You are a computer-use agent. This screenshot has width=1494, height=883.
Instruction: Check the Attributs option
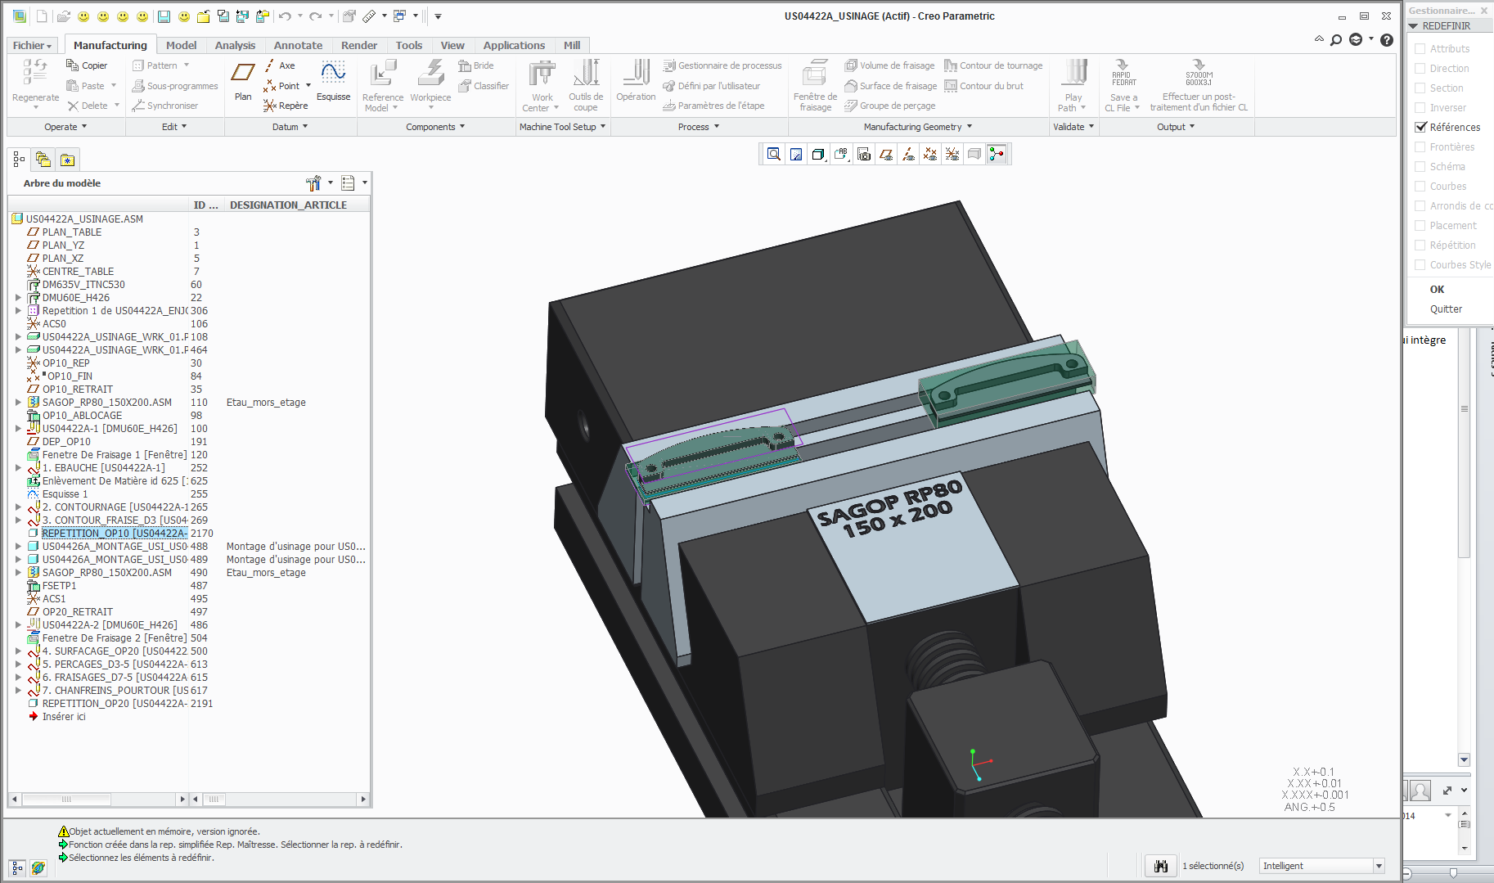click(1420, 49)
